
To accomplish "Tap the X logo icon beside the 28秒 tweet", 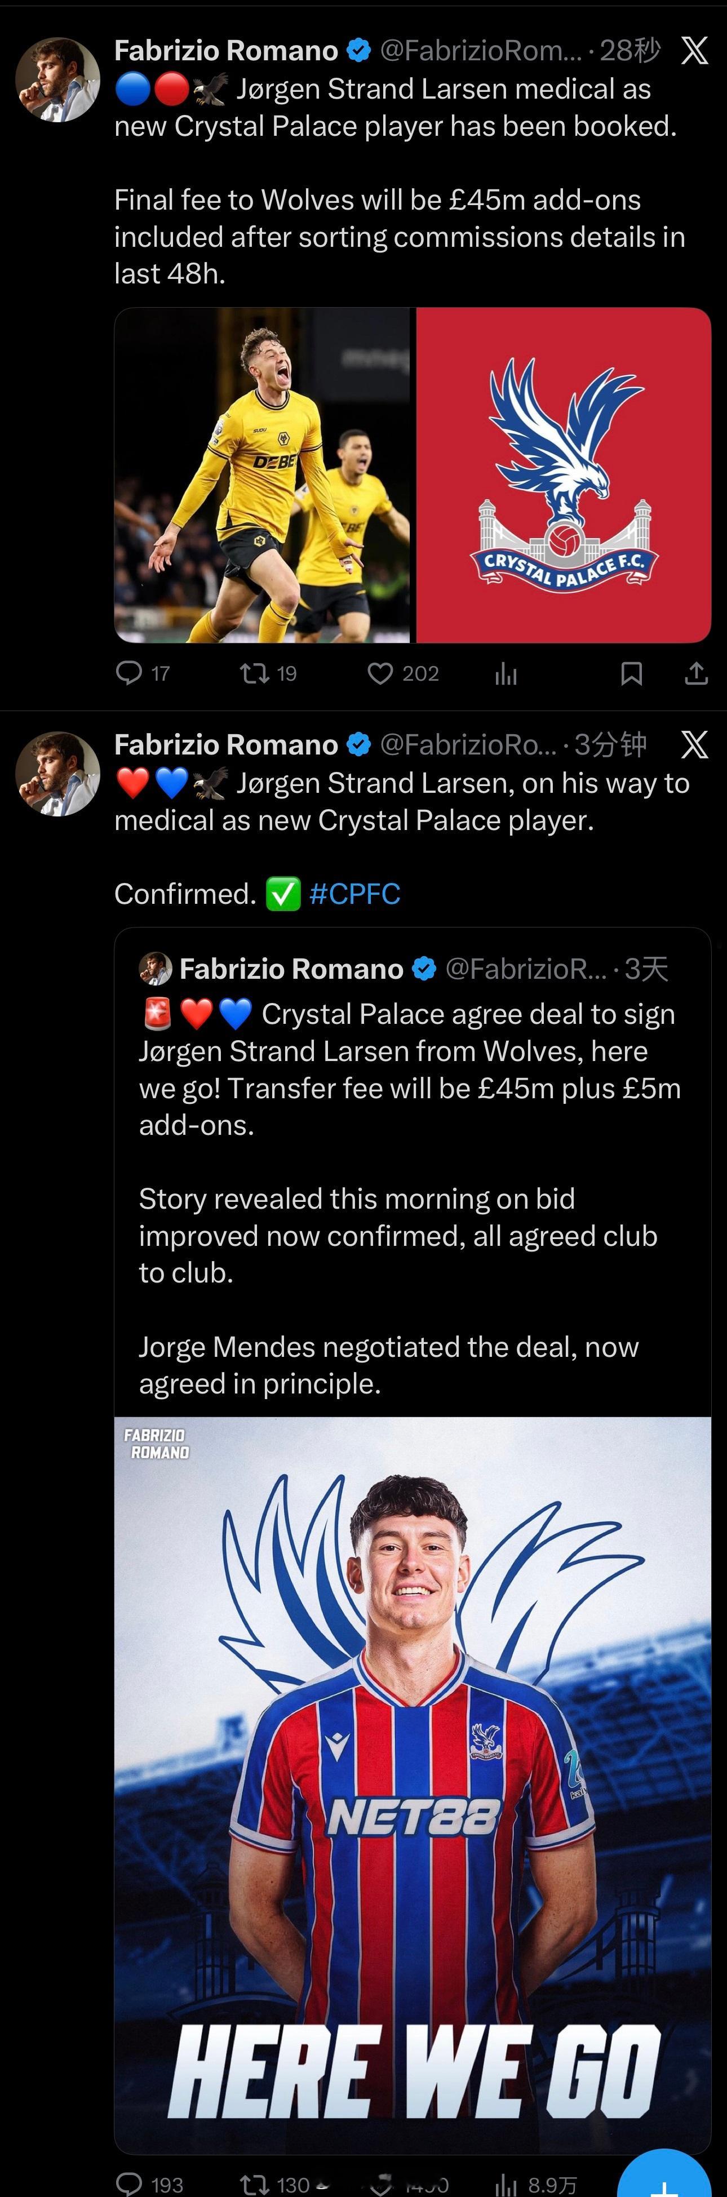I will point(694,51).
